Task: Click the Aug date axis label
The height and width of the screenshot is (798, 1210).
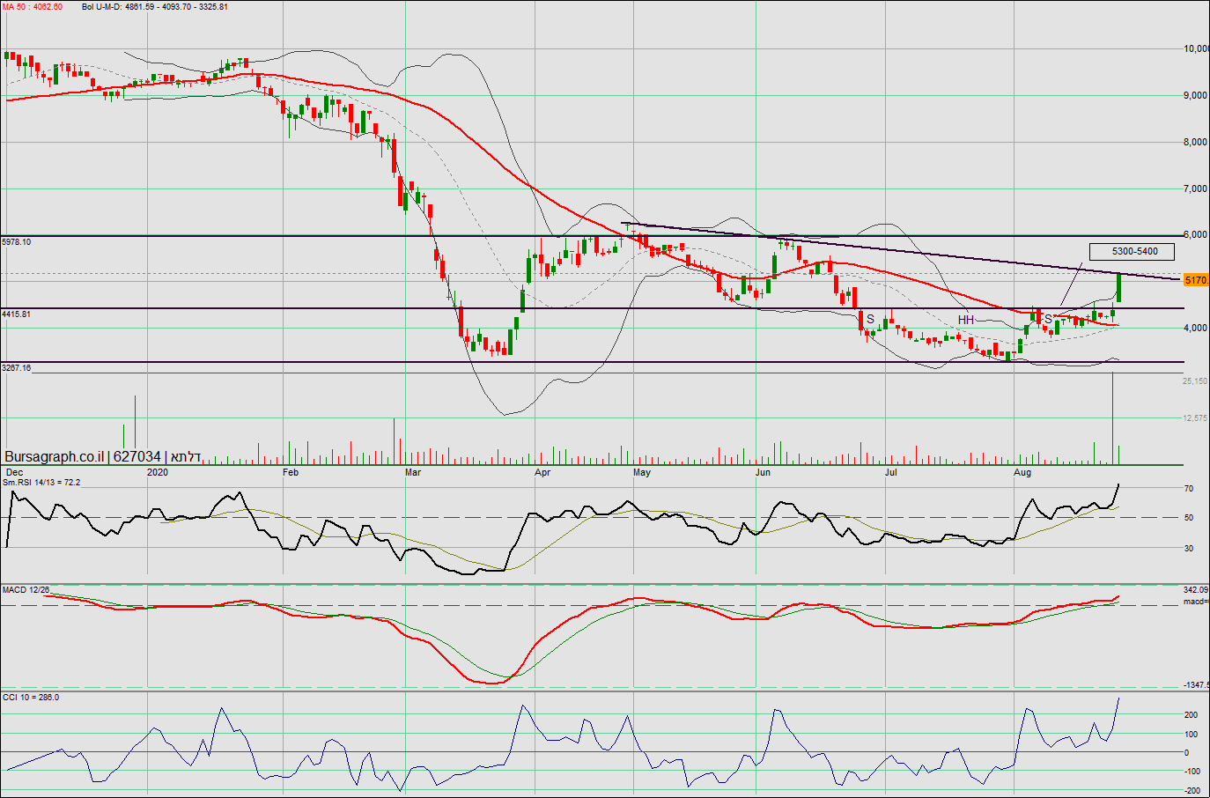Action: tap(1022, 473)
